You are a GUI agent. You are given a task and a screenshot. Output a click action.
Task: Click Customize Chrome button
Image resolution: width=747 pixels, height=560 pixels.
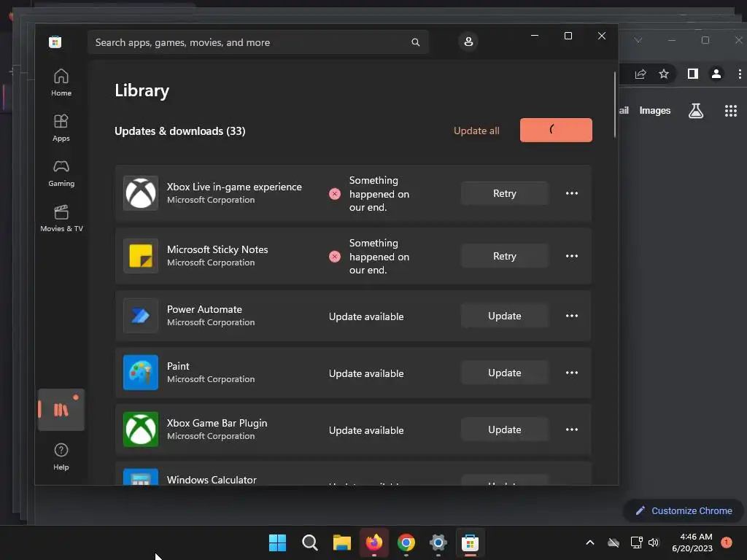[684, 510]
